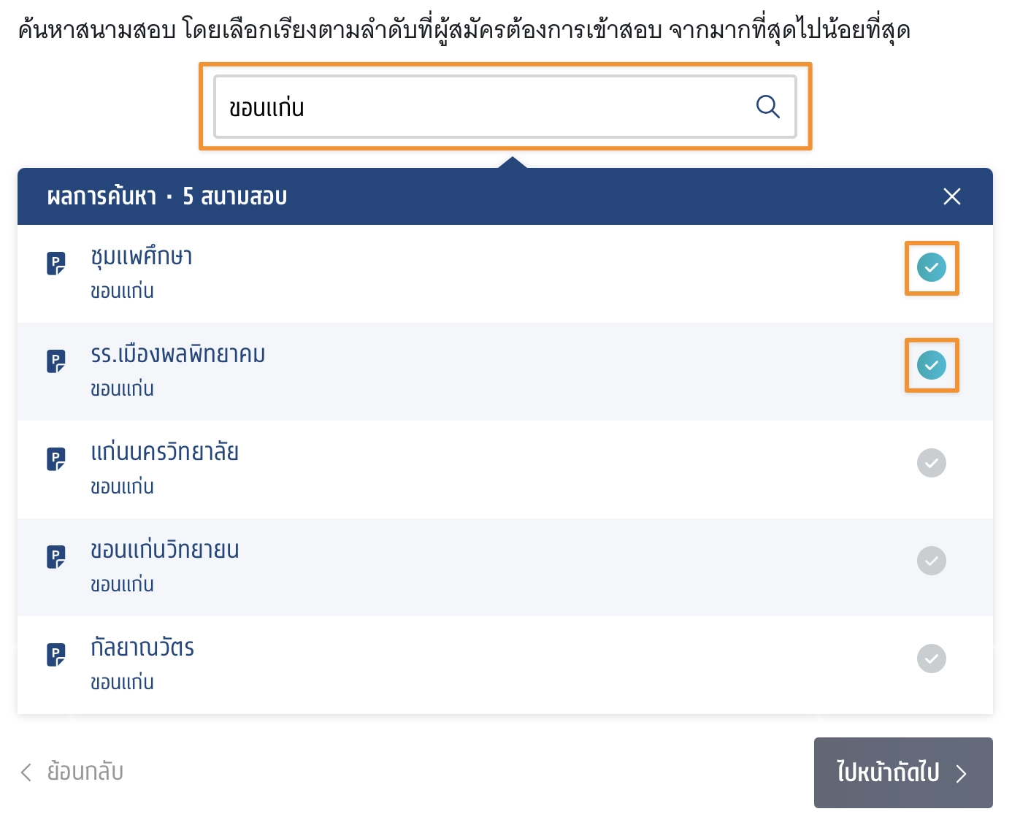Click the document icon beside ชุมแพศึกษา
This screenshot has width=1012, height=825.
pyautogui.click(x=56, y=263)
